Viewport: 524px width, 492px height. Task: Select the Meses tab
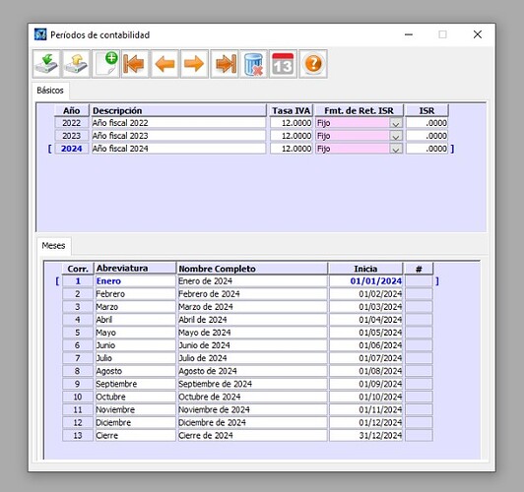(53, 246)
